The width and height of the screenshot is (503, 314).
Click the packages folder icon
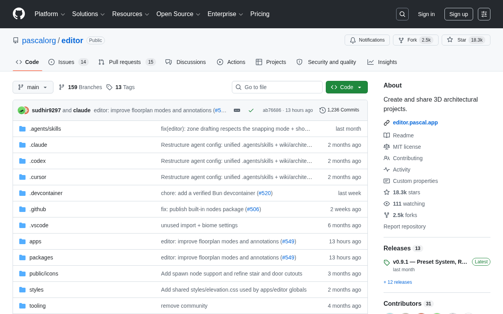pyautogui.click(x=22, y=257)
